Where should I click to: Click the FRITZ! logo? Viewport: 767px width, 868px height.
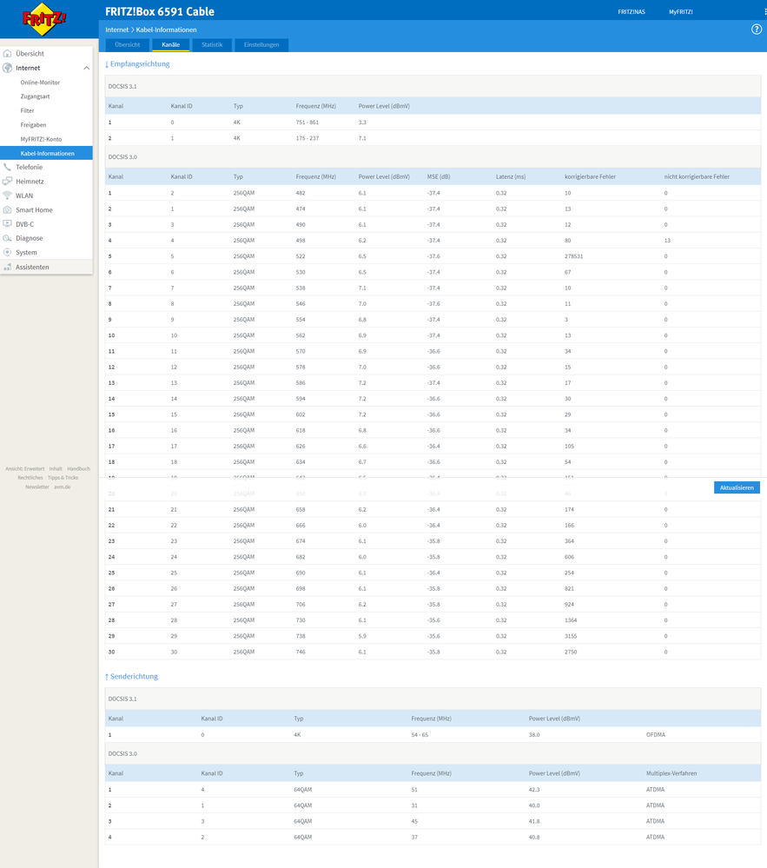click(x=46, y=19)
